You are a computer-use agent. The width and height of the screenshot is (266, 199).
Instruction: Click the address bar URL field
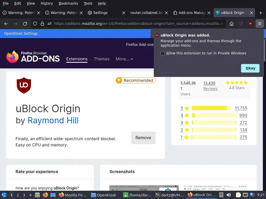(x=139, y=24)
